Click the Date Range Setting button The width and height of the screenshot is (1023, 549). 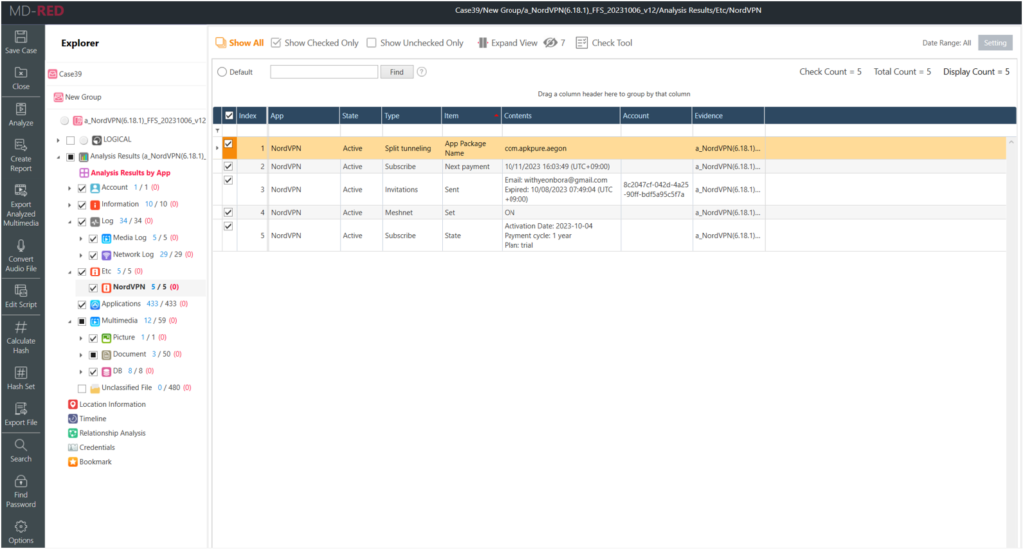[994, 43]
